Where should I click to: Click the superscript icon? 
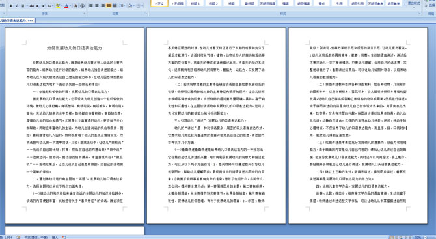click(44, 6)
